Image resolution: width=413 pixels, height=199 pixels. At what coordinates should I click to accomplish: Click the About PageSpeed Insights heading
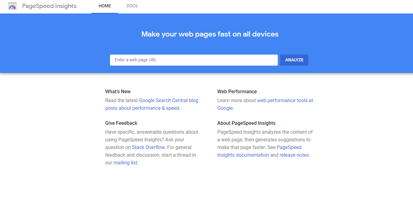click(x=246, y=123)
